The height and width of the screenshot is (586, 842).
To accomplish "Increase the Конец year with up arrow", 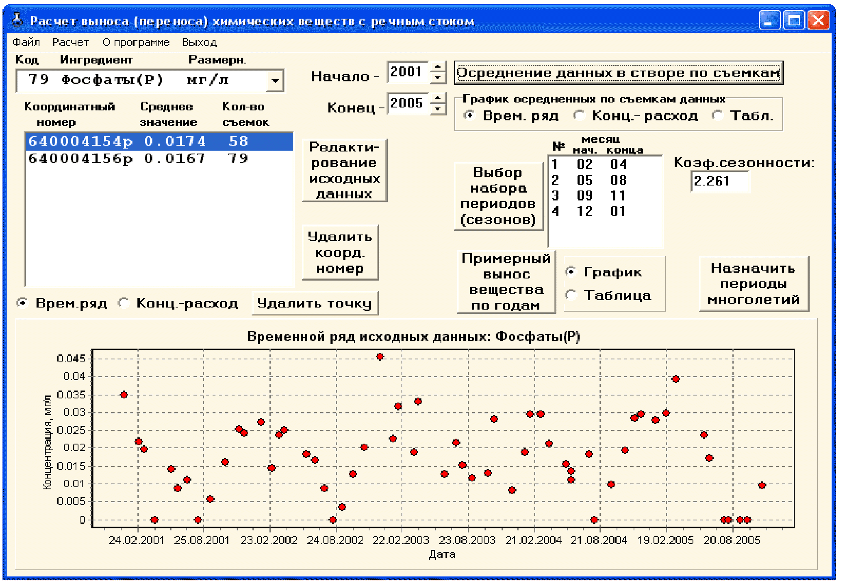I will click(438, 98).
